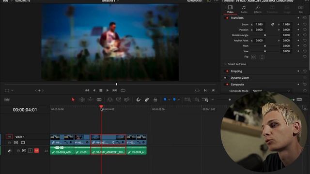Click the Zoom X value field

pos(259,25)
